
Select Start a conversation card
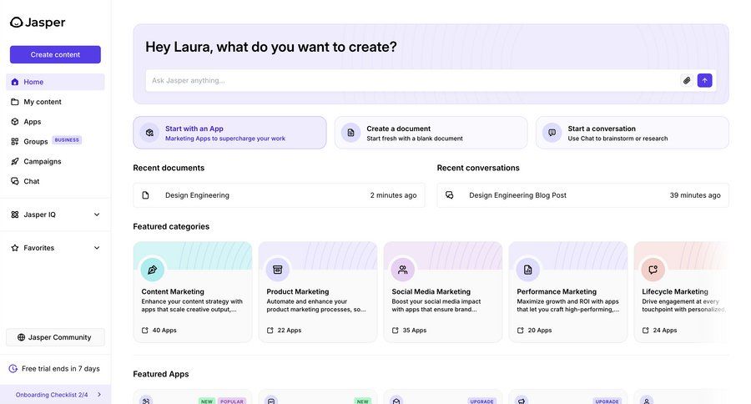(633, 133)
